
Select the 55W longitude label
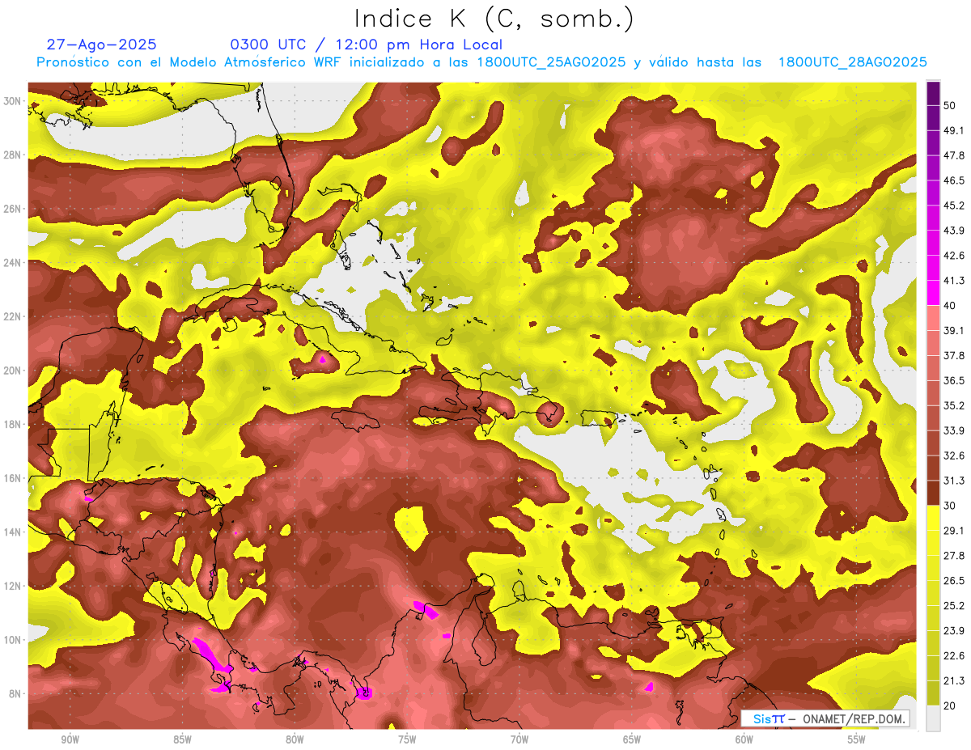point(857,739)
